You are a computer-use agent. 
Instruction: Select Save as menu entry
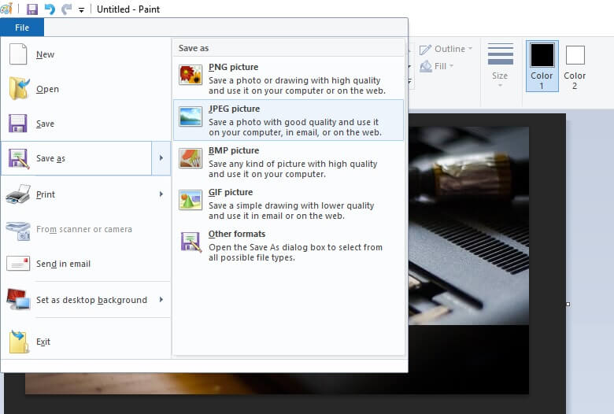click(76, 158)
